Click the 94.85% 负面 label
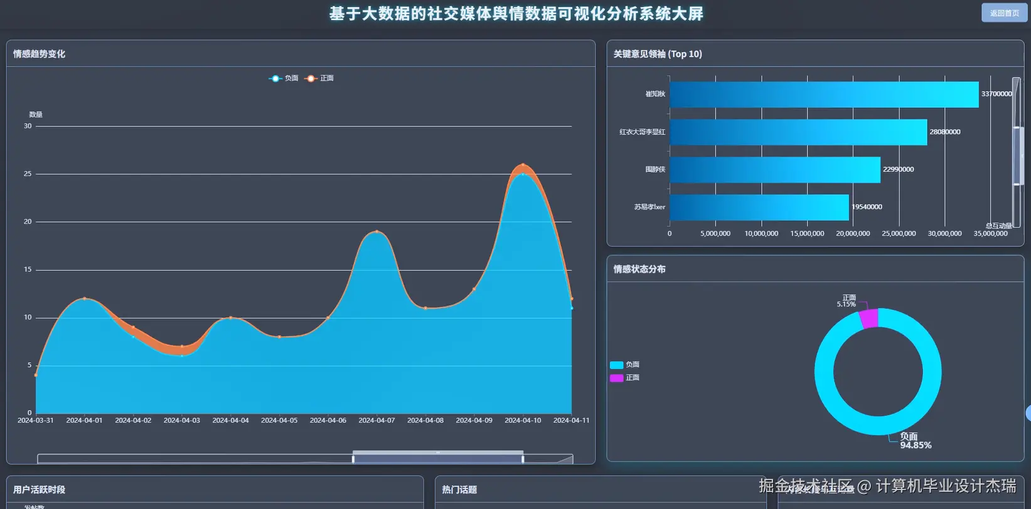This screenshot has width=1031, height=509. 916,441
